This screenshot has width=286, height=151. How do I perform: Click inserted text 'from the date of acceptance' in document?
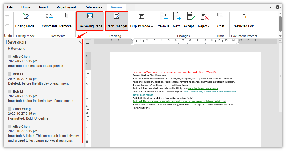[203, 88]
